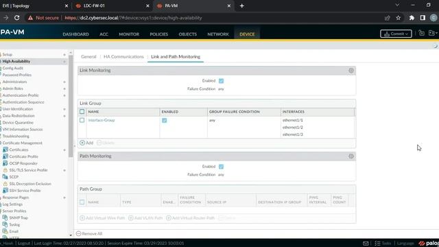This screenshot has height=247, width=439.
Task: Open the Interface-Group link
Action: coord(102,120)
